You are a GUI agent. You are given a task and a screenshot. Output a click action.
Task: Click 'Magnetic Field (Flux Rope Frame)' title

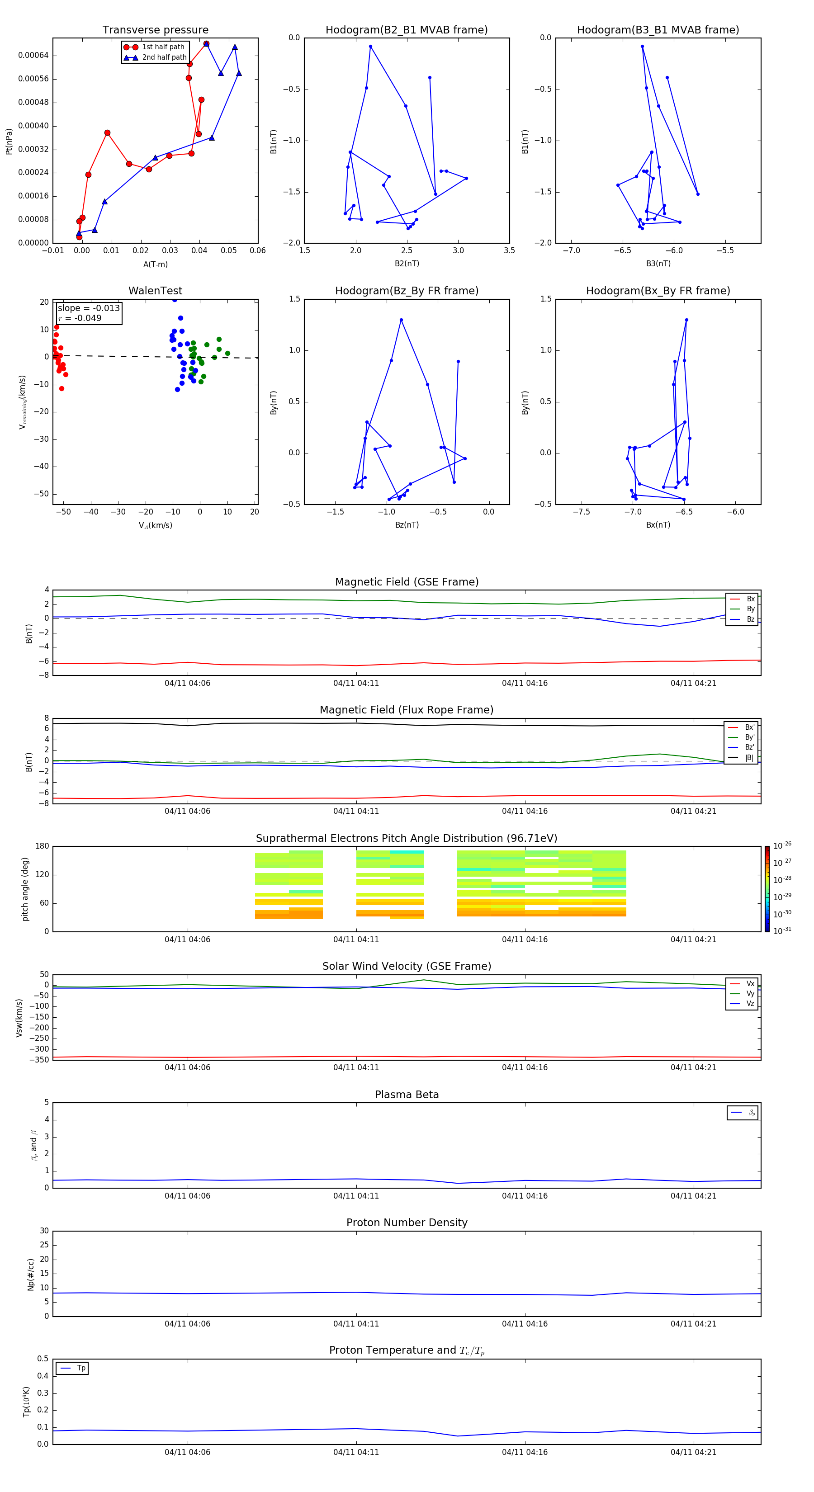coord(407,710)
